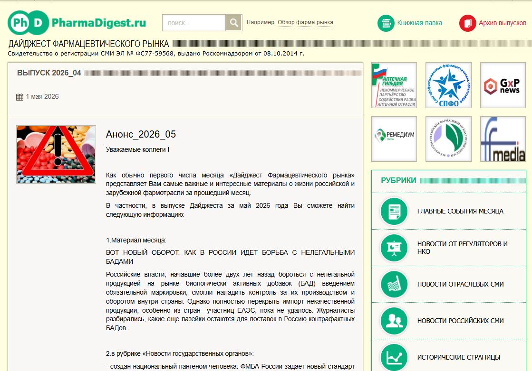Open rubric ИСТОРИЧЕСКИЕ СТРАНИЦЫ

[458, 357]
